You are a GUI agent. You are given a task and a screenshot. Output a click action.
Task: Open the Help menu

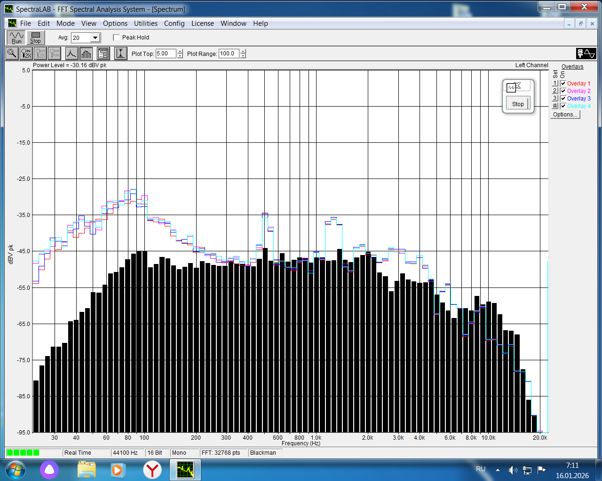coord(260,23)
